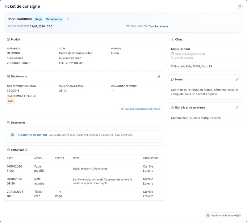Click the Dépôt-vente type badge in header
Image resolution: width=247 pixels, height=222 pixels.
tap(54, 19)
